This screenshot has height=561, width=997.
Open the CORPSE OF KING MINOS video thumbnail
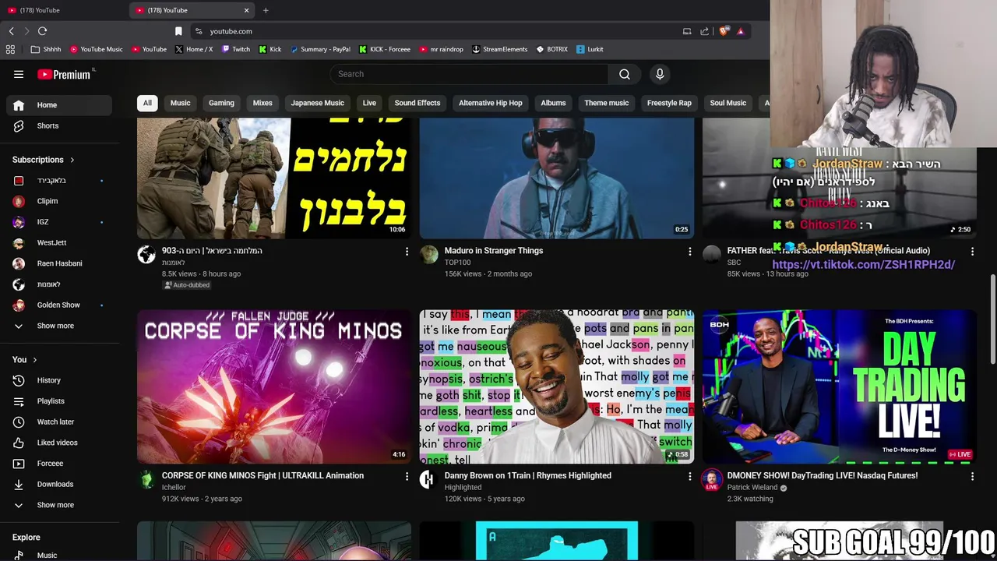(x=274, y=386)
